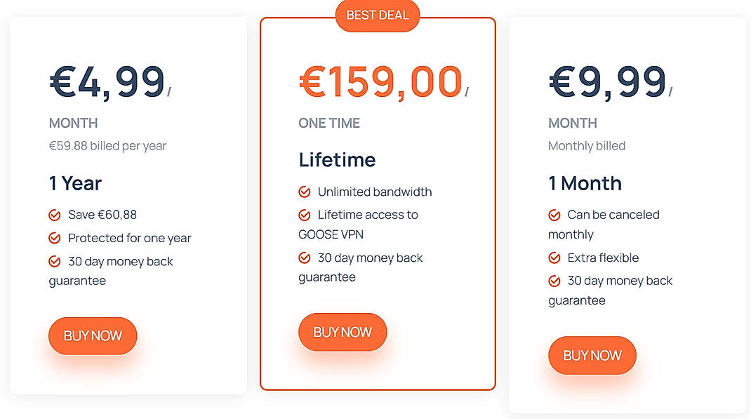
Task: Select the Lifetime plan heading
Action: 338,159
